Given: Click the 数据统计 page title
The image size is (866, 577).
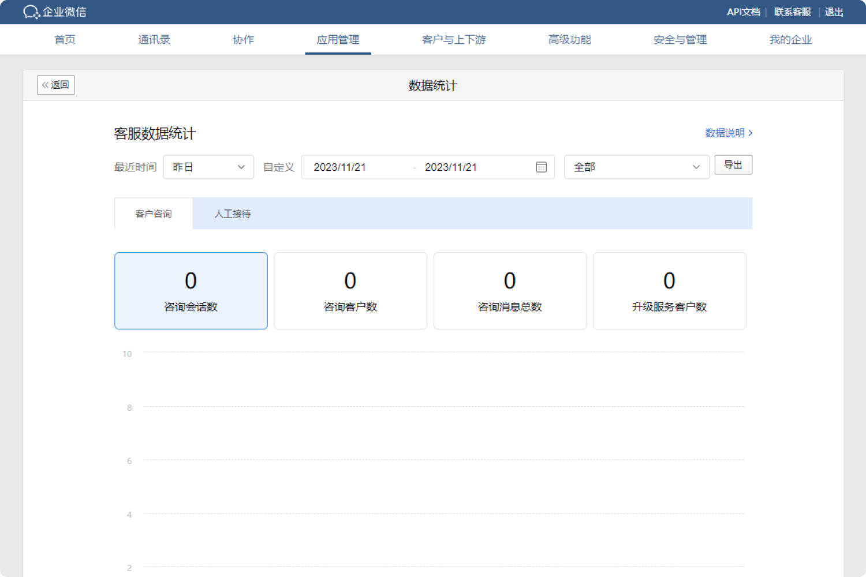Looking at the screenshot, I should [432, 85].
